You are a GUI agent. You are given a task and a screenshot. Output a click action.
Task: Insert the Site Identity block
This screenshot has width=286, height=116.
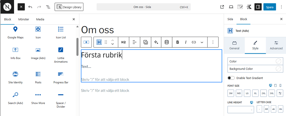(x=15, y=78)
